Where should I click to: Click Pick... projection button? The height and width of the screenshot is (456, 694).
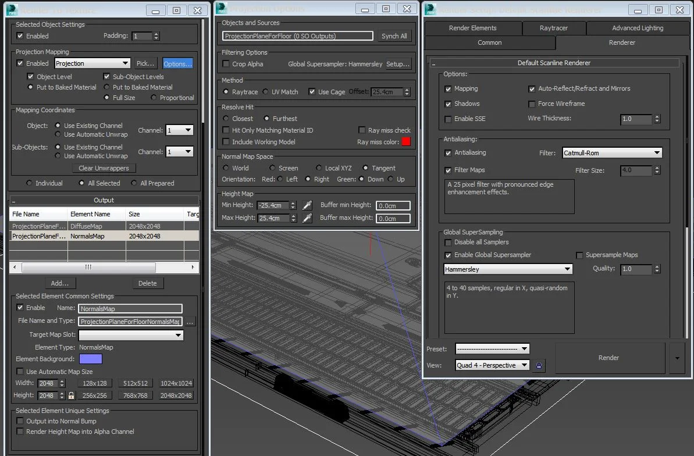(145, 63)
